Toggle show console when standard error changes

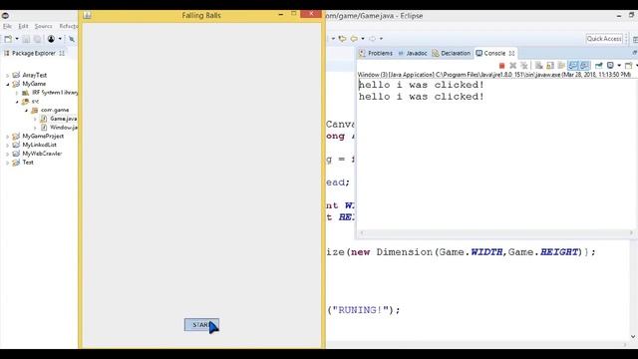[x=585, y=66]
